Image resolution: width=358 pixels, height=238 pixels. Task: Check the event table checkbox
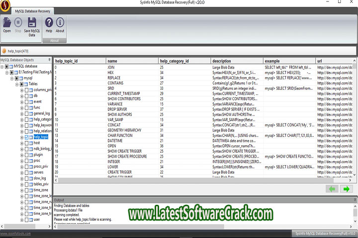pos(26,102)
